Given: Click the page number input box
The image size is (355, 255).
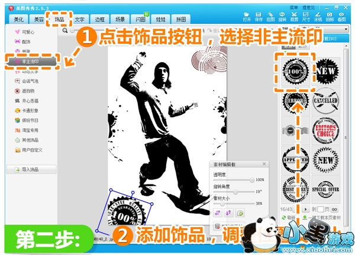Looking at the screenshot, I should tap(320, 209).
